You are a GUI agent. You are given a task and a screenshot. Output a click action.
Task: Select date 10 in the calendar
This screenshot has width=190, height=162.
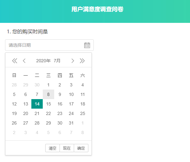pyautogui.click(x=71, y=94)
